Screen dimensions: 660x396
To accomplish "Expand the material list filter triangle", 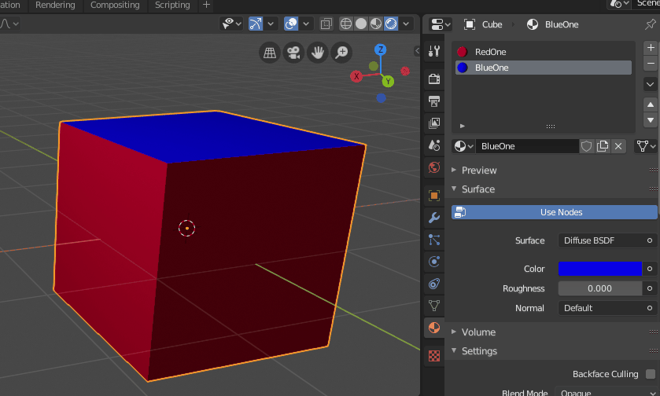I will (463, 126).
